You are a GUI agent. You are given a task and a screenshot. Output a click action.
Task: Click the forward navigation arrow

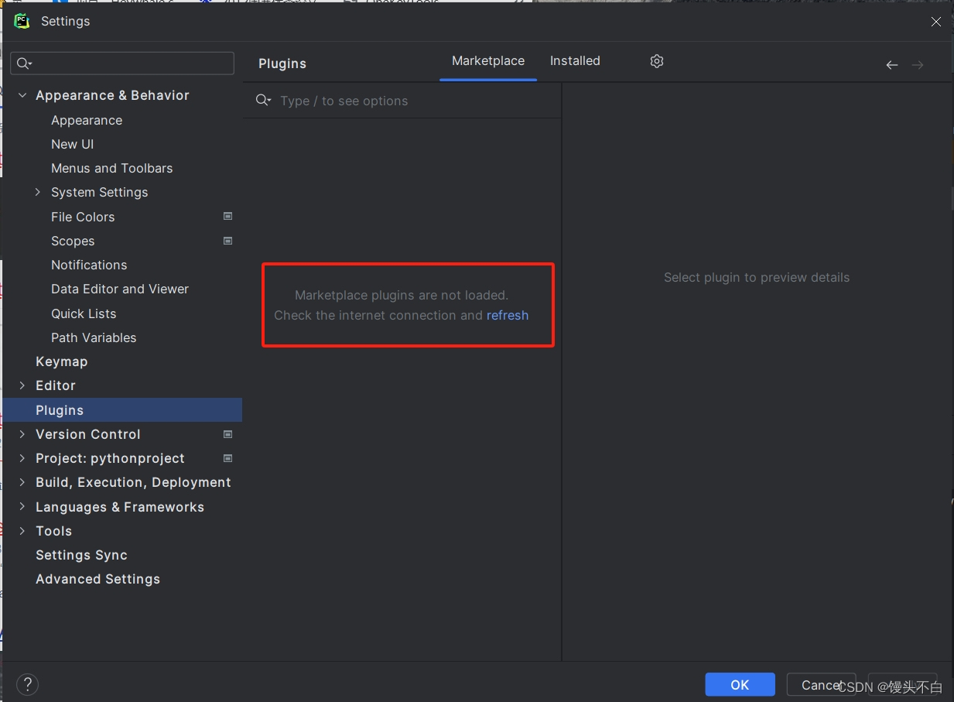(918, 65)
